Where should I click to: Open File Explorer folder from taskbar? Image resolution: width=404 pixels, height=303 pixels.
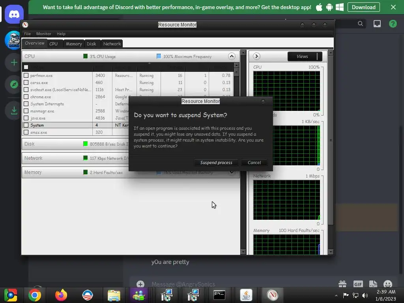coord(114,295)
